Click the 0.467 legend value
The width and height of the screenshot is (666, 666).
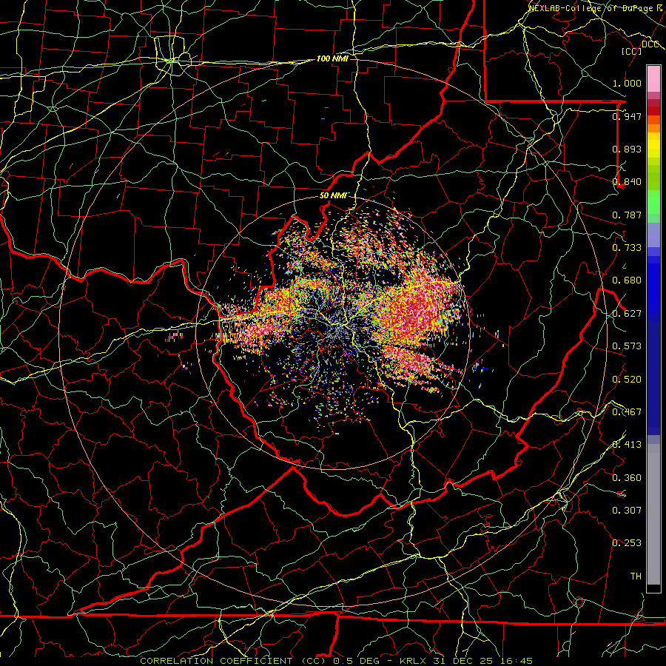pos(627,412)
